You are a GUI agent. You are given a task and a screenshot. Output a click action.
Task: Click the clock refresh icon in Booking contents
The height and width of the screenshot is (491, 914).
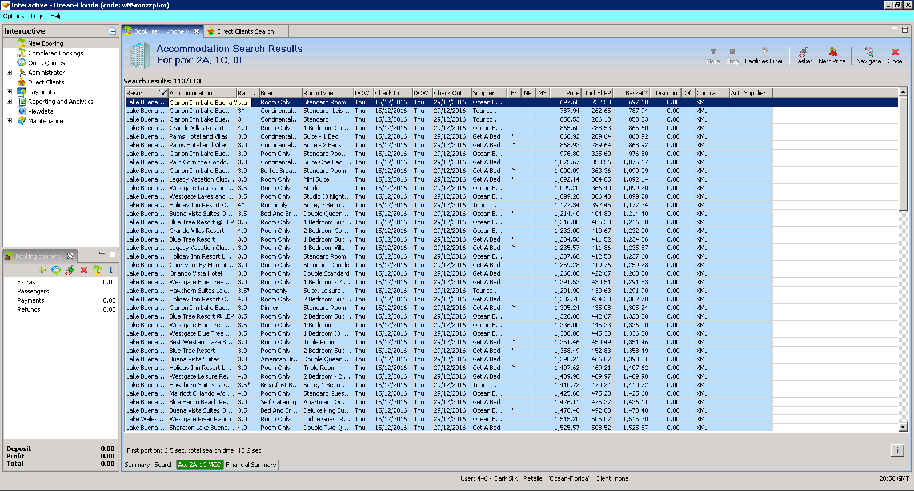tap(56, 270)
